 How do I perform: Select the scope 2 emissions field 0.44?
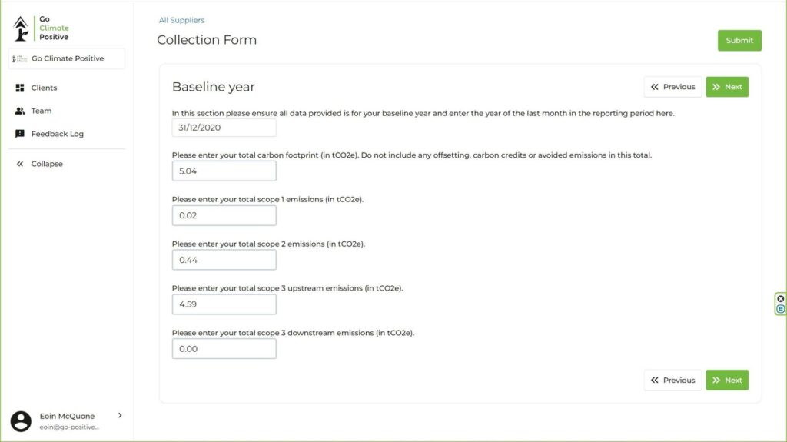tap(224, 260)
